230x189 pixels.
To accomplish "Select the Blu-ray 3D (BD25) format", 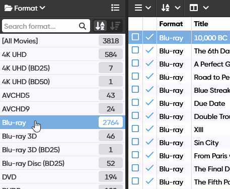I will (x=62, y=150).
